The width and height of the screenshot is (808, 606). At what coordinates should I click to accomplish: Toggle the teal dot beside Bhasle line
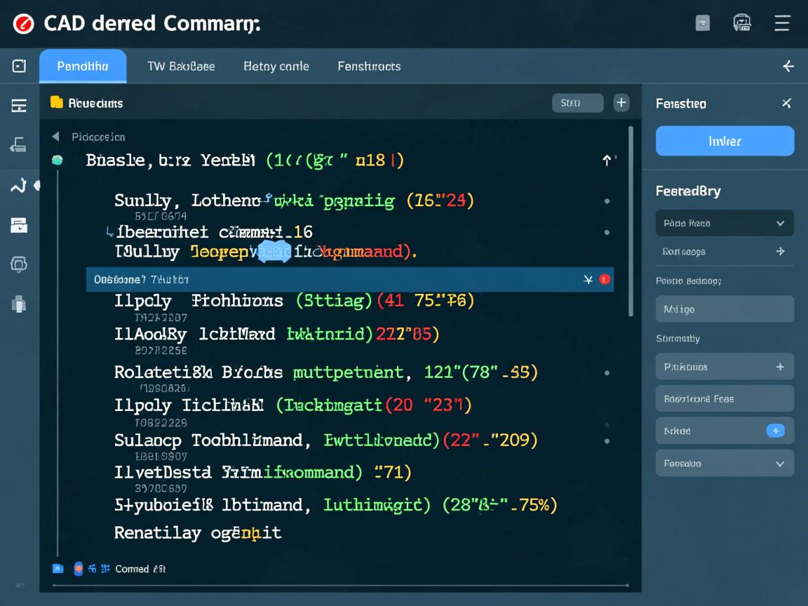(58, 160)
